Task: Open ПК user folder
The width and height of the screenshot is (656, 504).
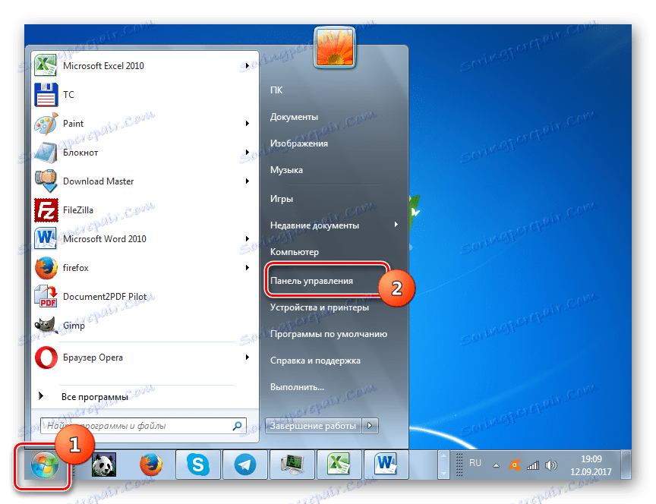Action: point(276,90)
